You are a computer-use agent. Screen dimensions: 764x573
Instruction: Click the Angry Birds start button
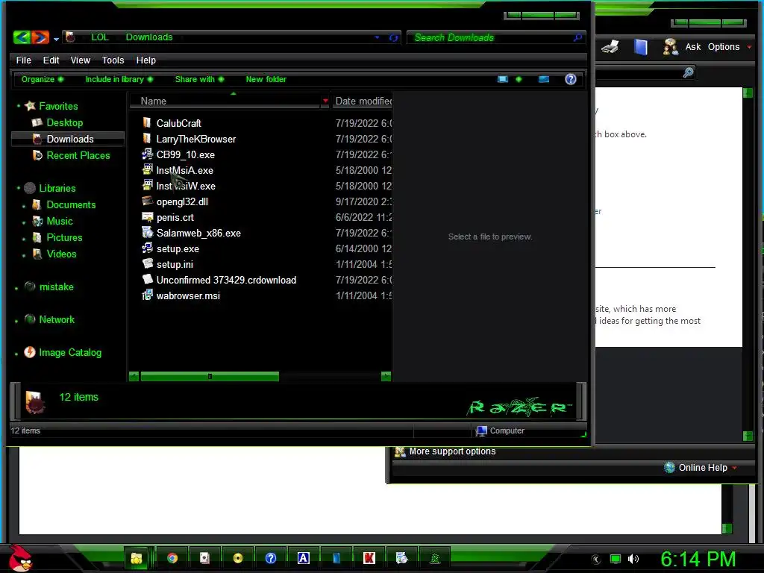tap(20, 557)
